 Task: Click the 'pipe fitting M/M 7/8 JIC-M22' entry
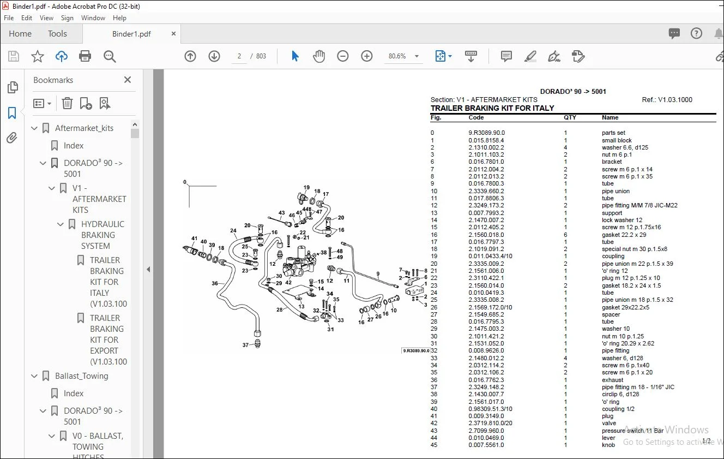pyautogui.click(x=639, y=205)
